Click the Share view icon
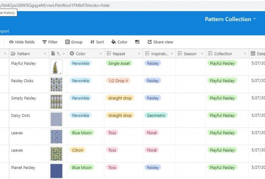The image size is (265, 179). 150,42
